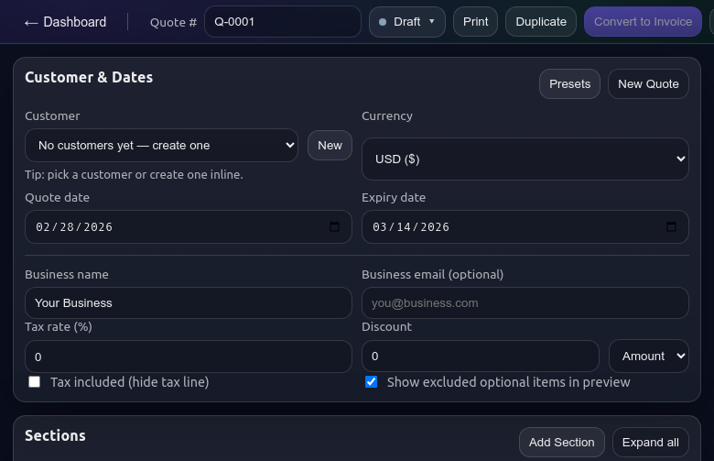Click the Tax rate (%) input
This screenshot has height=461, width=714.
188,357
